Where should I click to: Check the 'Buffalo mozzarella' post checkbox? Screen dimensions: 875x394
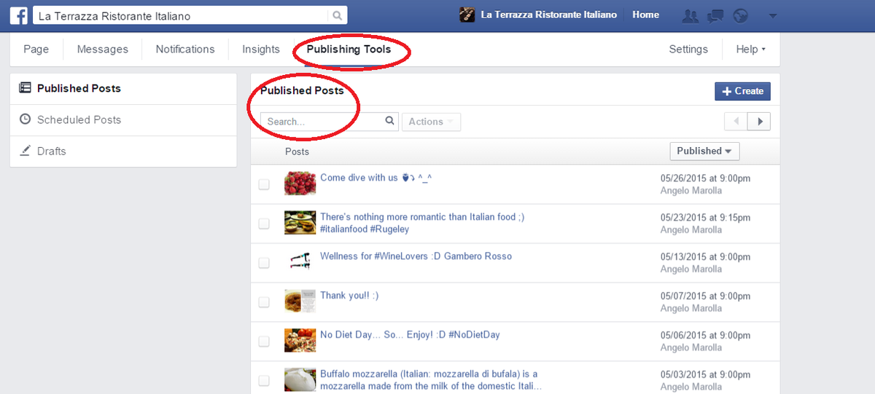point(264,381)
